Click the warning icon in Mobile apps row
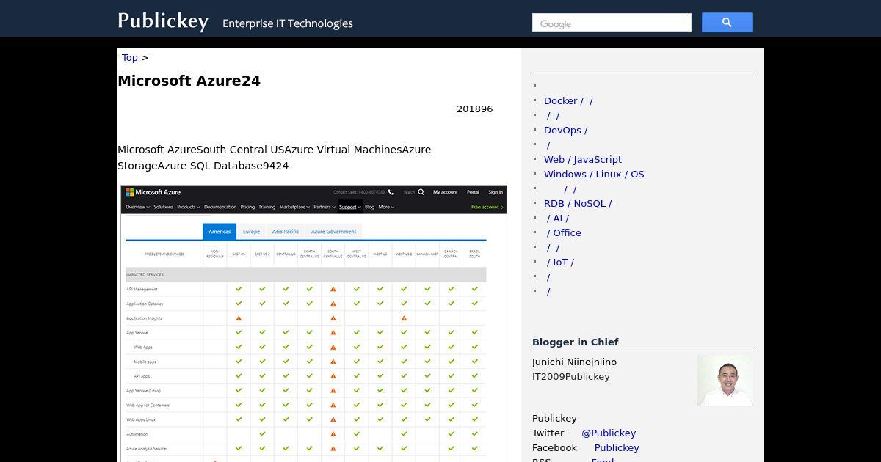This screenshot has height=462, width=881. [333, 362]
